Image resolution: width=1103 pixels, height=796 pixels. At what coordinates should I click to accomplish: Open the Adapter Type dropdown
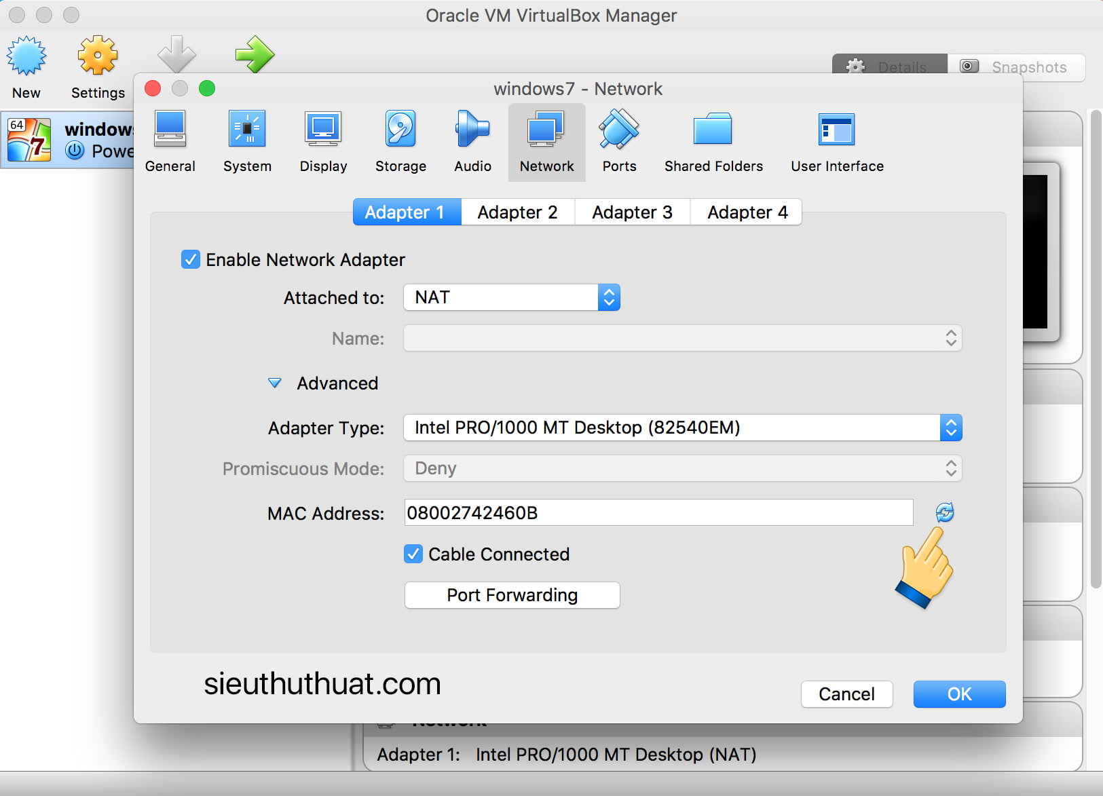coord(682,428)
